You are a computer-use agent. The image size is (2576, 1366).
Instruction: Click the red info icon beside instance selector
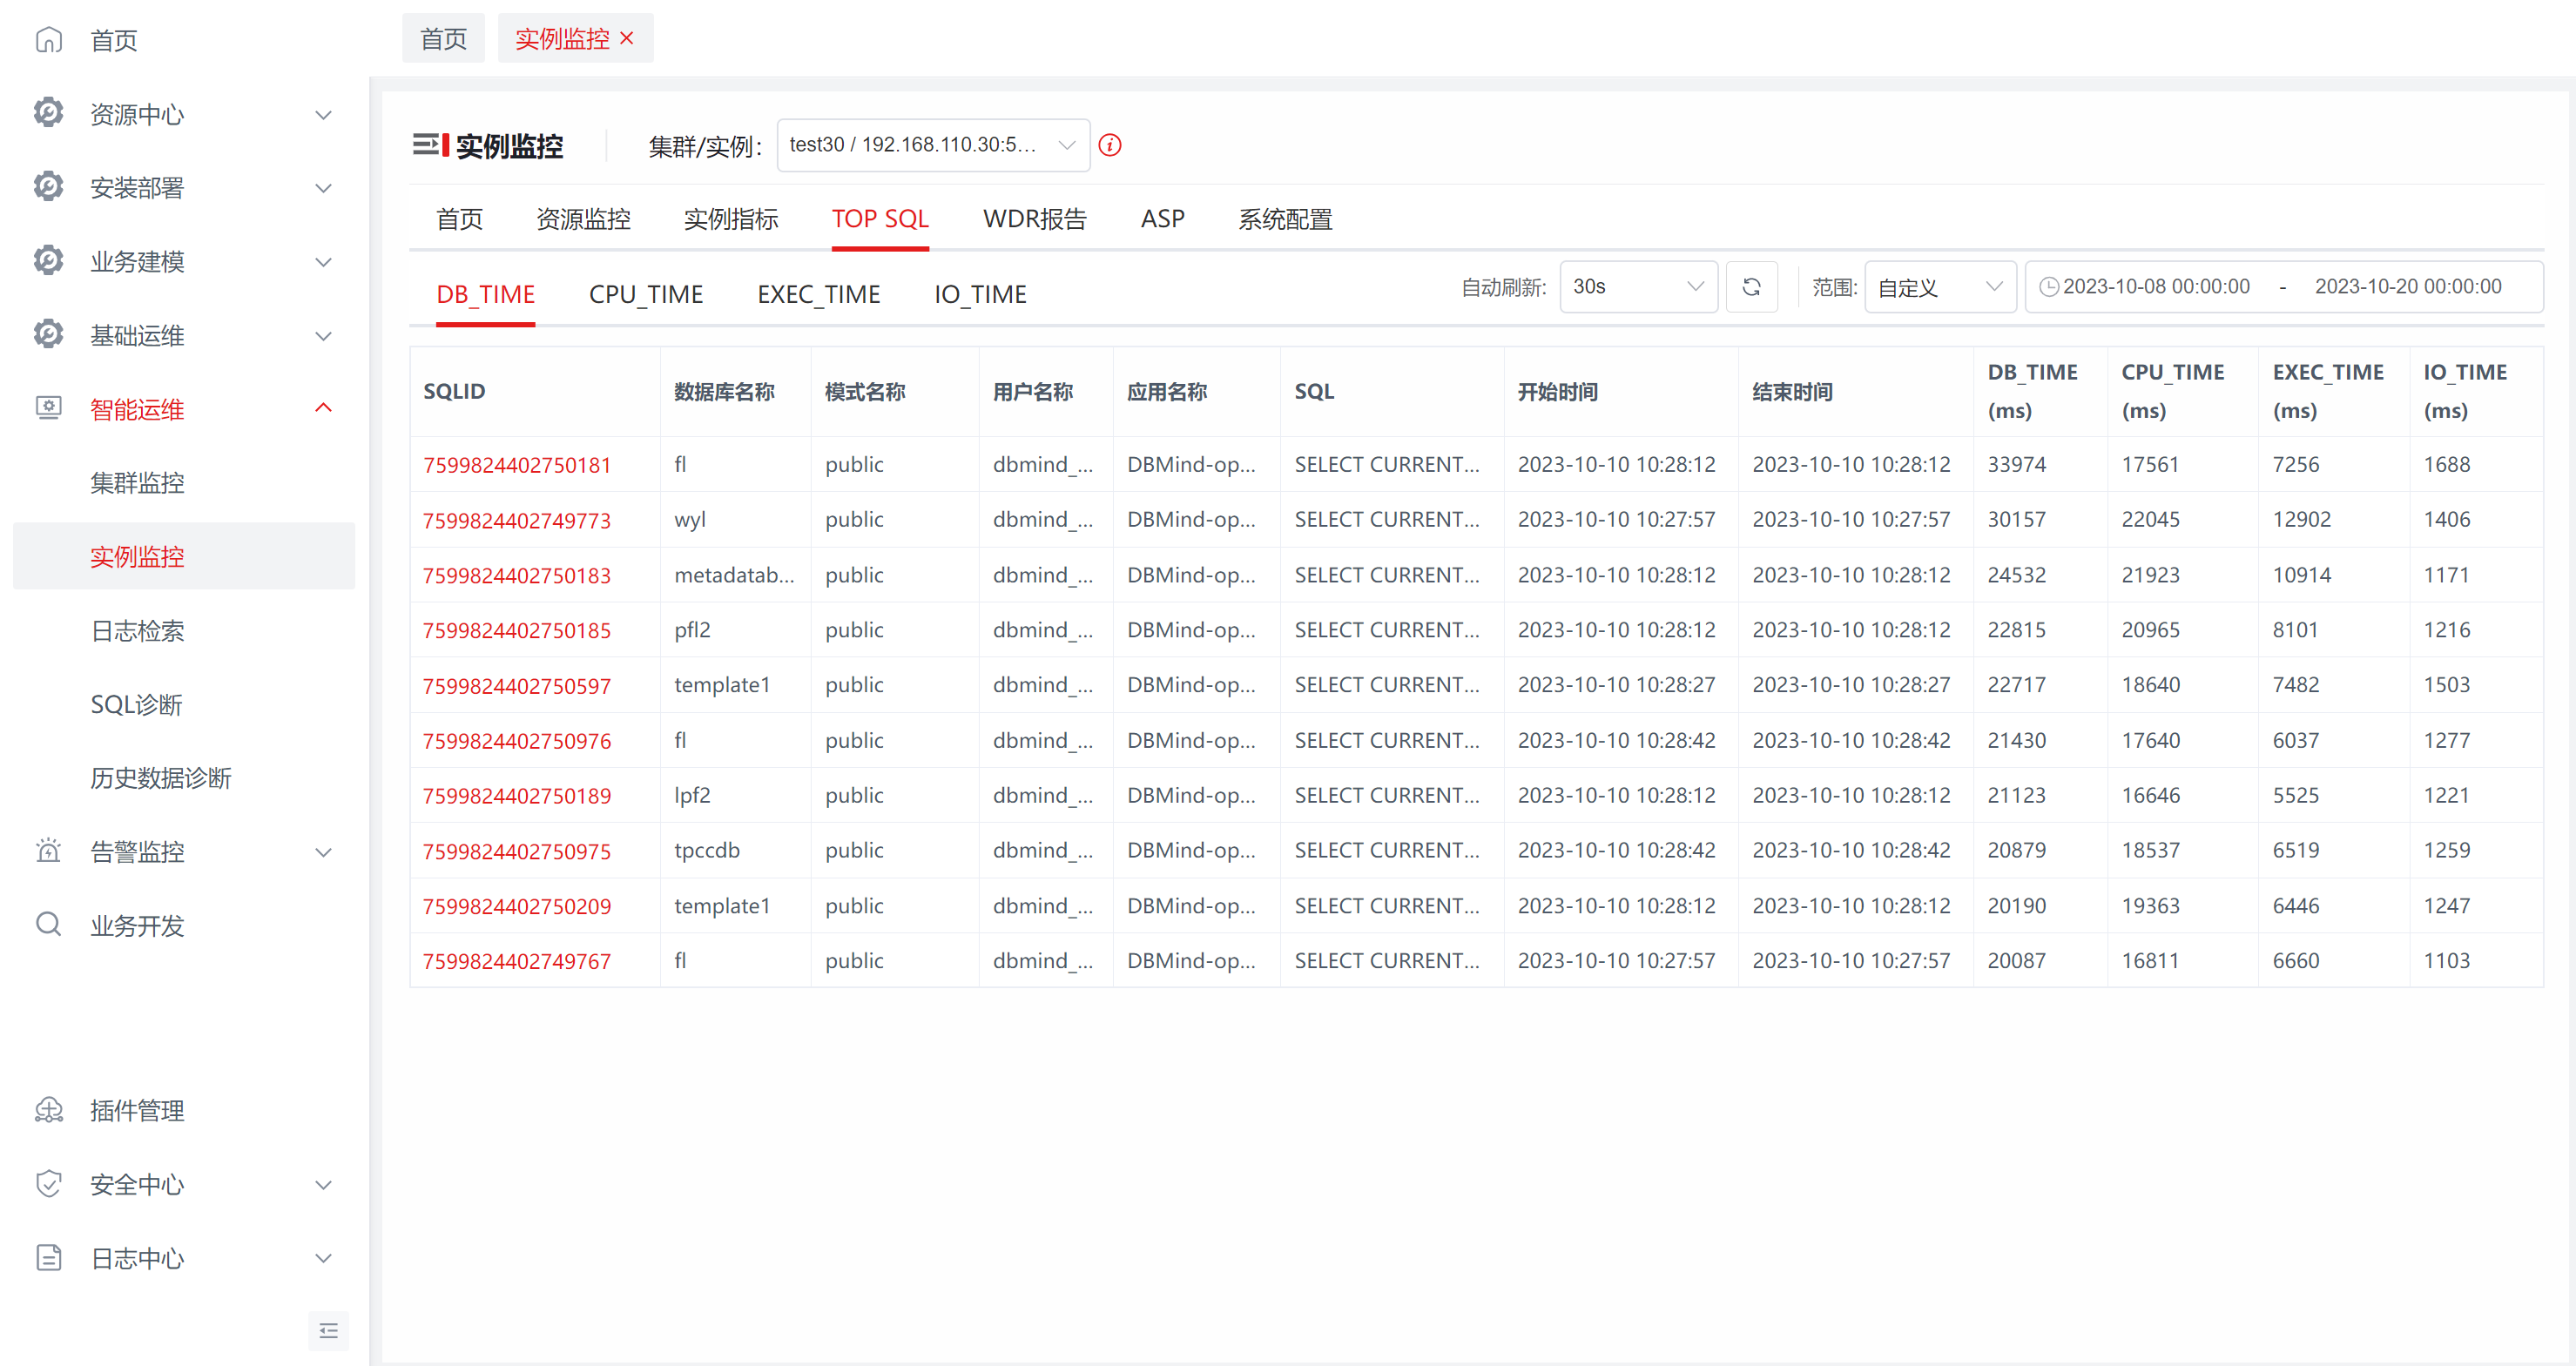[x=1110, y=146]
